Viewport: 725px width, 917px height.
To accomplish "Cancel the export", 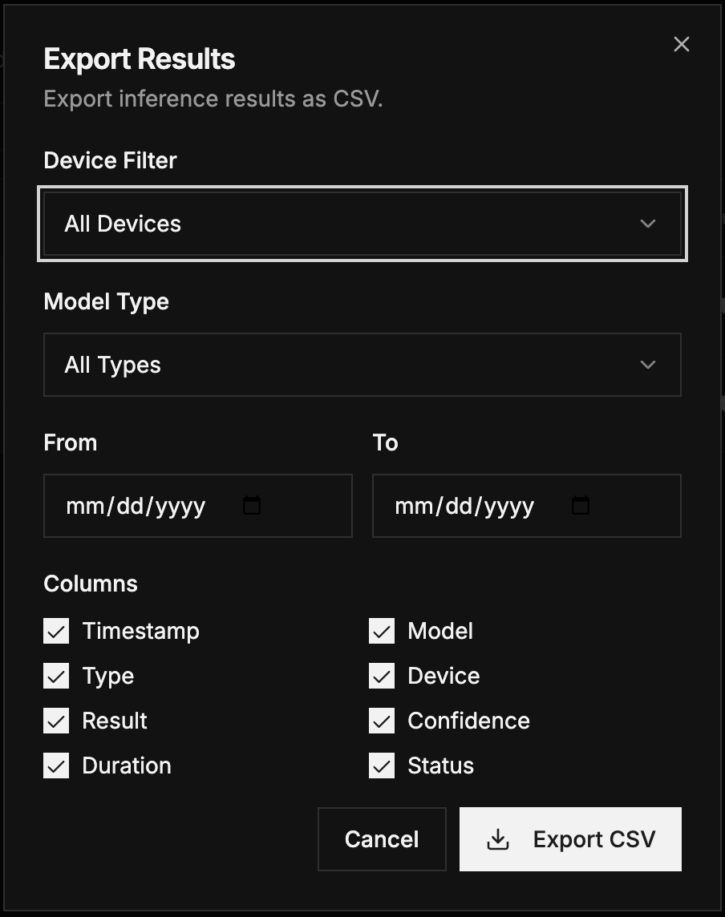I will [382, 838].
